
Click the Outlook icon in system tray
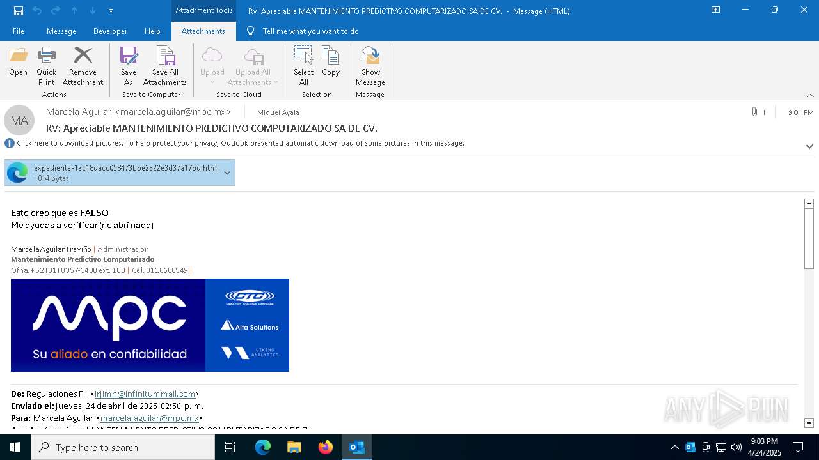(690, 447)
